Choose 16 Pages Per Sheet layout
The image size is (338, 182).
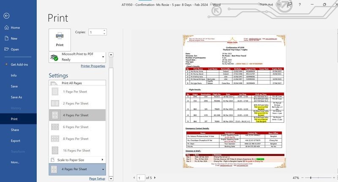76,150
